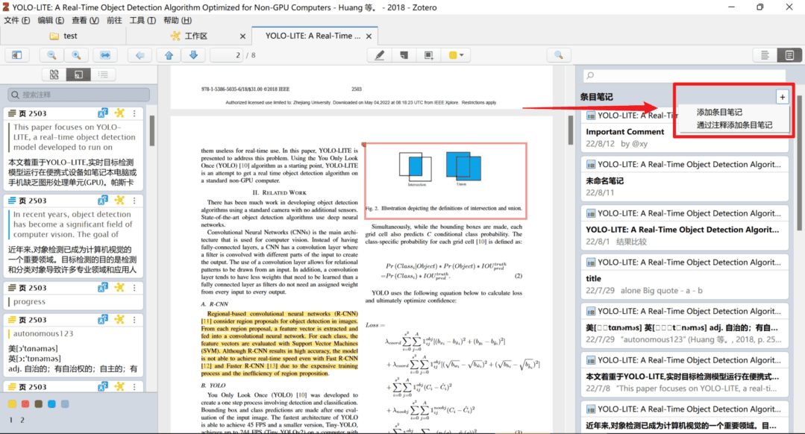The width and height of the screenshot is (805, 434).
Task: Switch sidebar to thumbnails view
Action: [54, 75]
